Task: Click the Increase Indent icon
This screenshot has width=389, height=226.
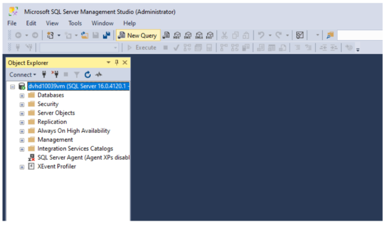Action: click(x=334, y=48)
